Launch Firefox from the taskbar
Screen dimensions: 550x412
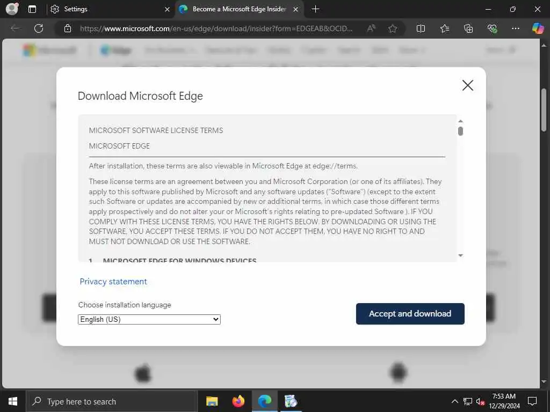coord(238,401)
